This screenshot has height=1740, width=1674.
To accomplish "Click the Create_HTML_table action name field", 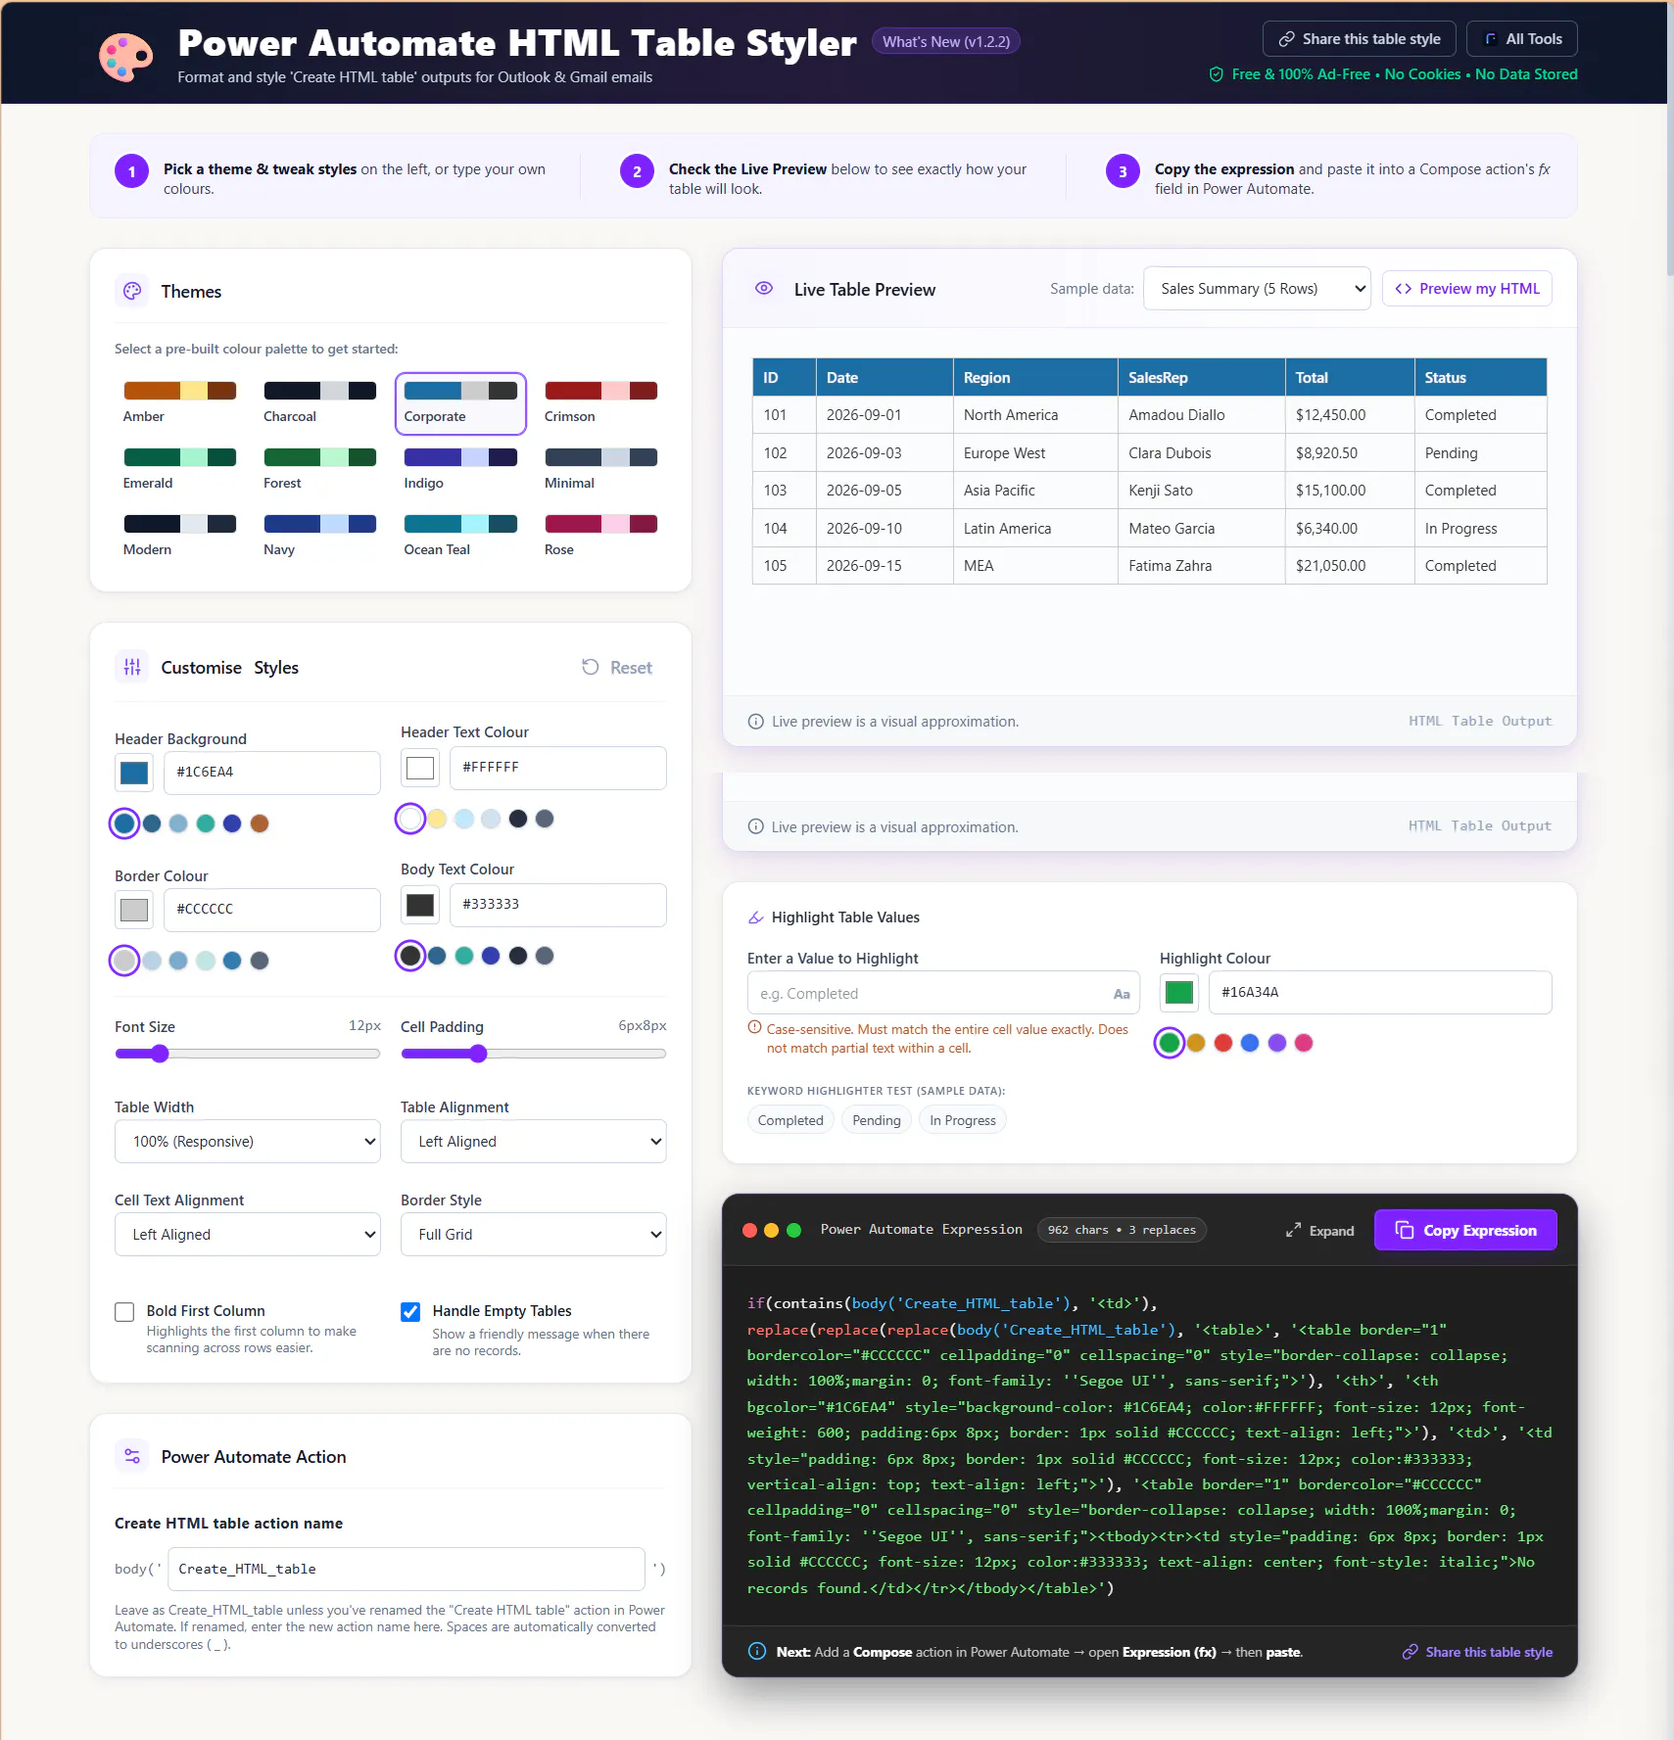I will pos(407,1569).
